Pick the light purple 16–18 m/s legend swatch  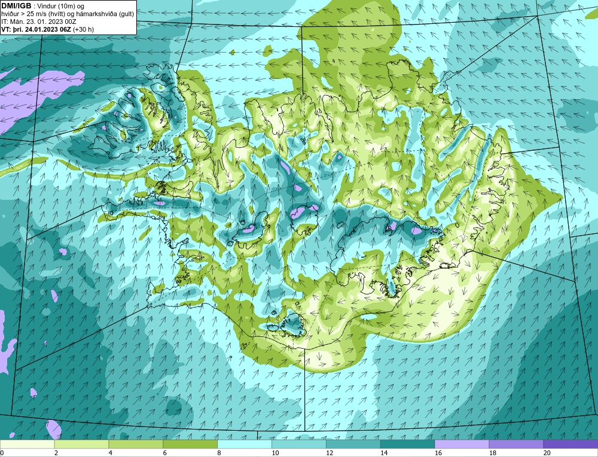click(x=462, y=444)
